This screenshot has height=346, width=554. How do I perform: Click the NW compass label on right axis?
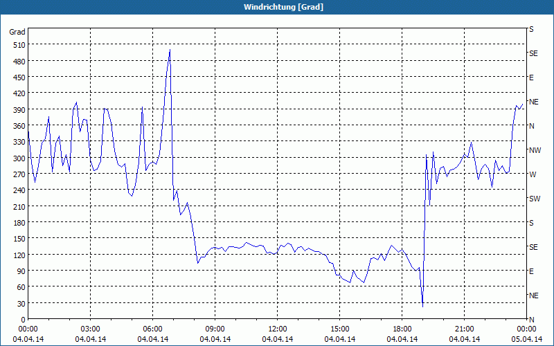(535, 150)
